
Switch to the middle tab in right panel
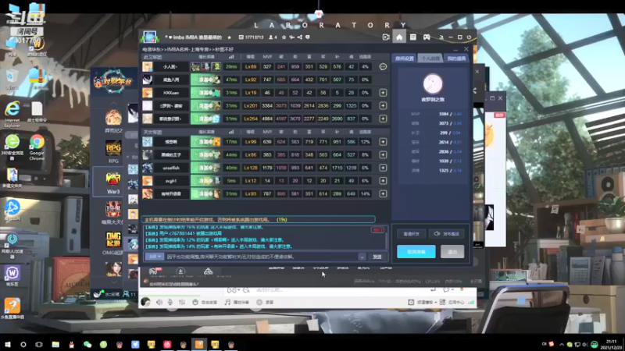coord(430,58)
